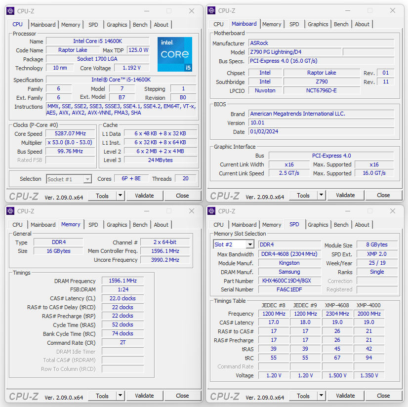
Task: Click the LPCIO chip value NCT6796D-E
Action: tap(322, 90)
